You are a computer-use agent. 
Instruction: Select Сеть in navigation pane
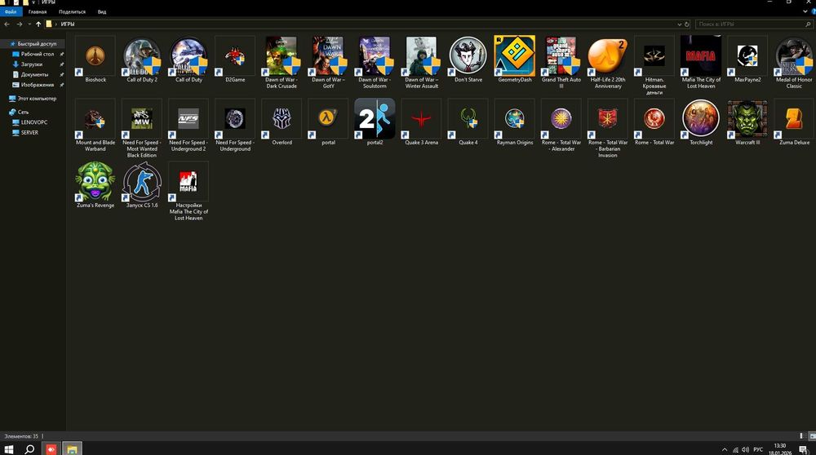tap(24, 112)
